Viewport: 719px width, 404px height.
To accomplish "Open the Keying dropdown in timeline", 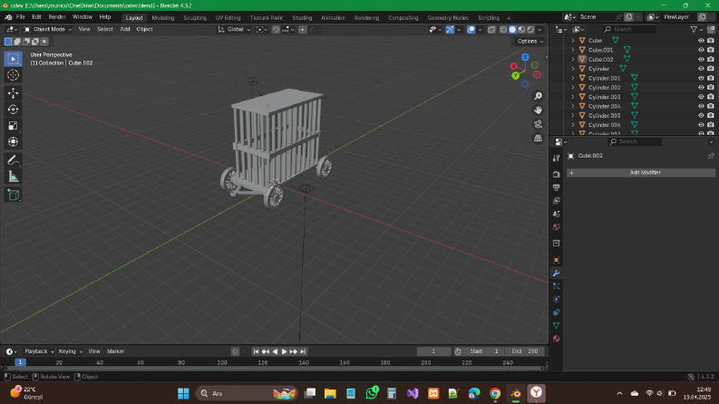I will pyautogui.click(x=70, y=351).
